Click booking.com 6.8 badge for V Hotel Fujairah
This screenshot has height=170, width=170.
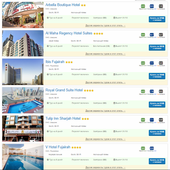click(152, 148)
